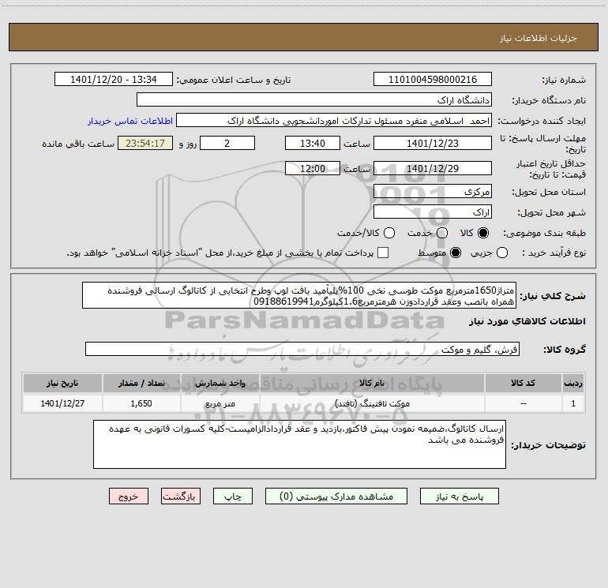Select the 'خدمت' radio button
The width and height of the screenshot is (608, 588).
(442, 233)
